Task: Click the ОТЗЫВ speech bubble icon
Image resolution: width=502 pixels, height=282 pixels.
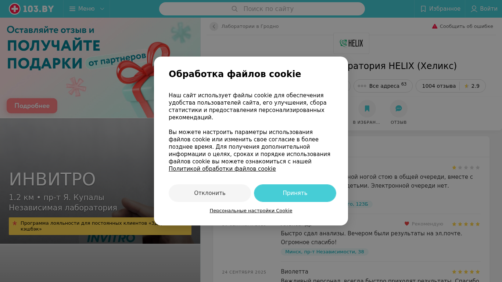Action: pos(399,109)
